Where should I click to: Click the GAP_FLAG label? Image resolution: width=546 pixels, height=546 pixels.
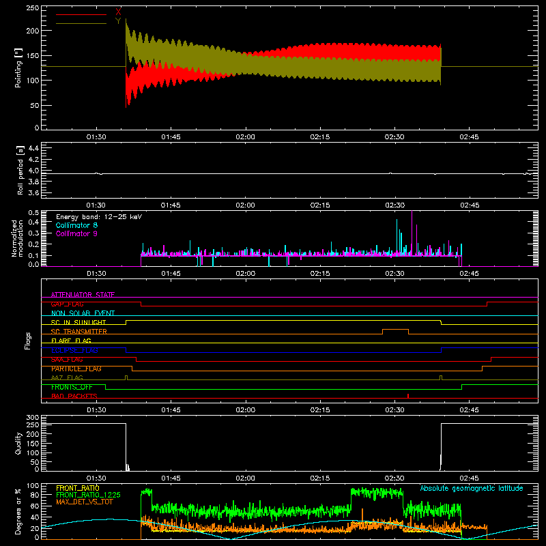coord(67,304)
